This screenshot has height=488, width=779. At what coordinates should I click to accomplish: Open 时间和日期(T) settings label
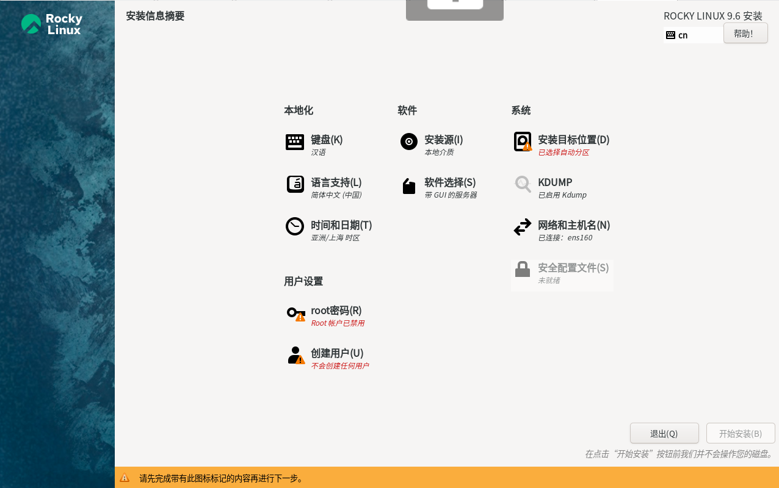click(341, 225)
